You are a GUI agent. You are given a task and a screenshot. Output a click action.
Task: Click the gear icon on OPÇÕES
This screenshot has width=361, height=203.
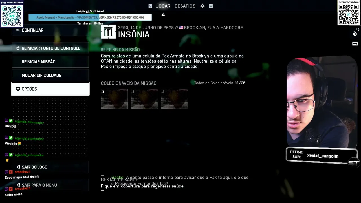(18, 89)
